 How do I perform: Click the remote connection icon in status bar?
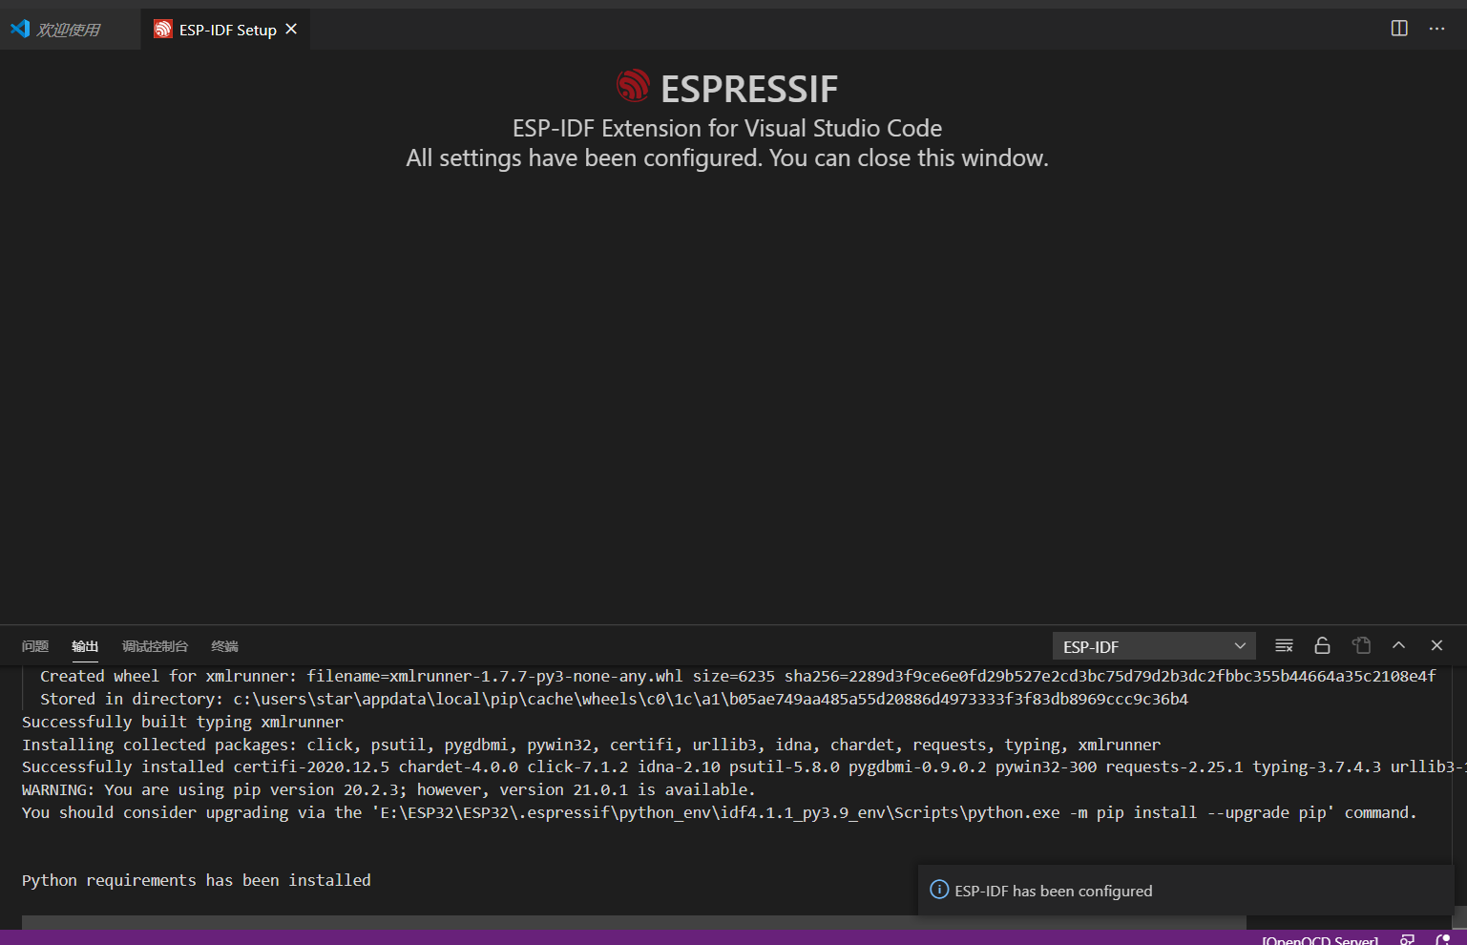(x=1407, y=939)
